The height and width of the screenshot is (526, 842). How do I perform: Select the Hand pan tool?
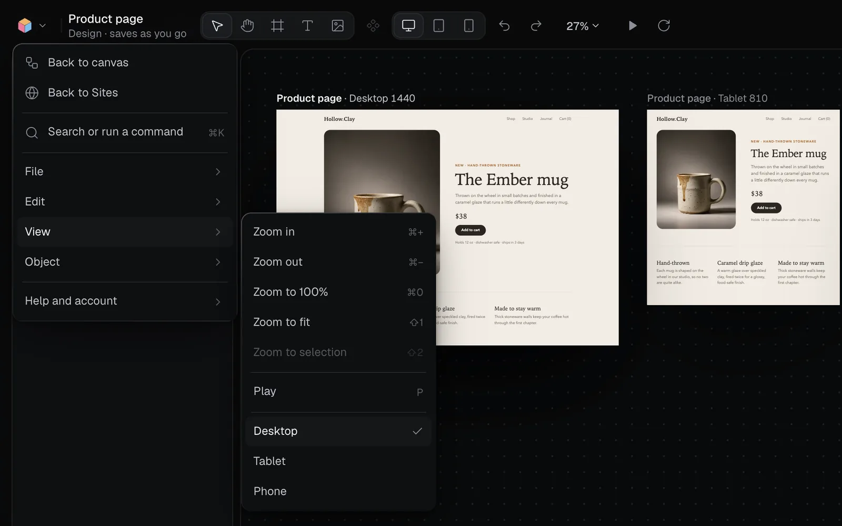pos(247,26)
